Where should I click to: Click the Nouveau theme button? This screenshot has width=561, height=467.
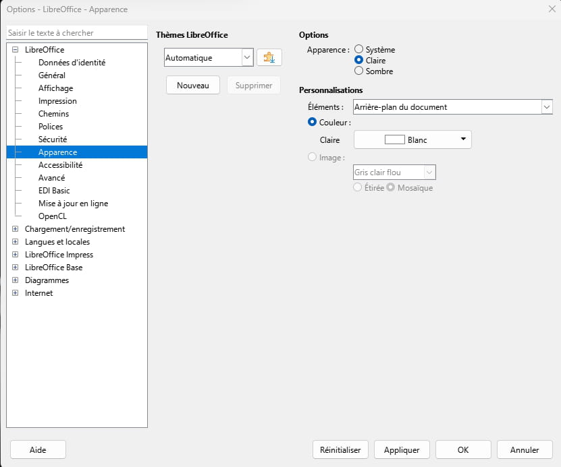tap(193, 86)
